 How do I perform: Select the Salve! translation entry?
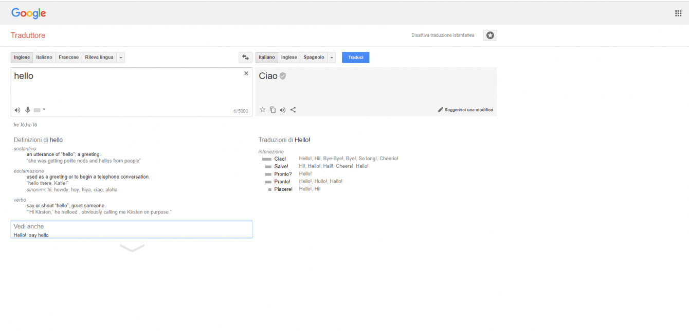click(x=281, y=166)
